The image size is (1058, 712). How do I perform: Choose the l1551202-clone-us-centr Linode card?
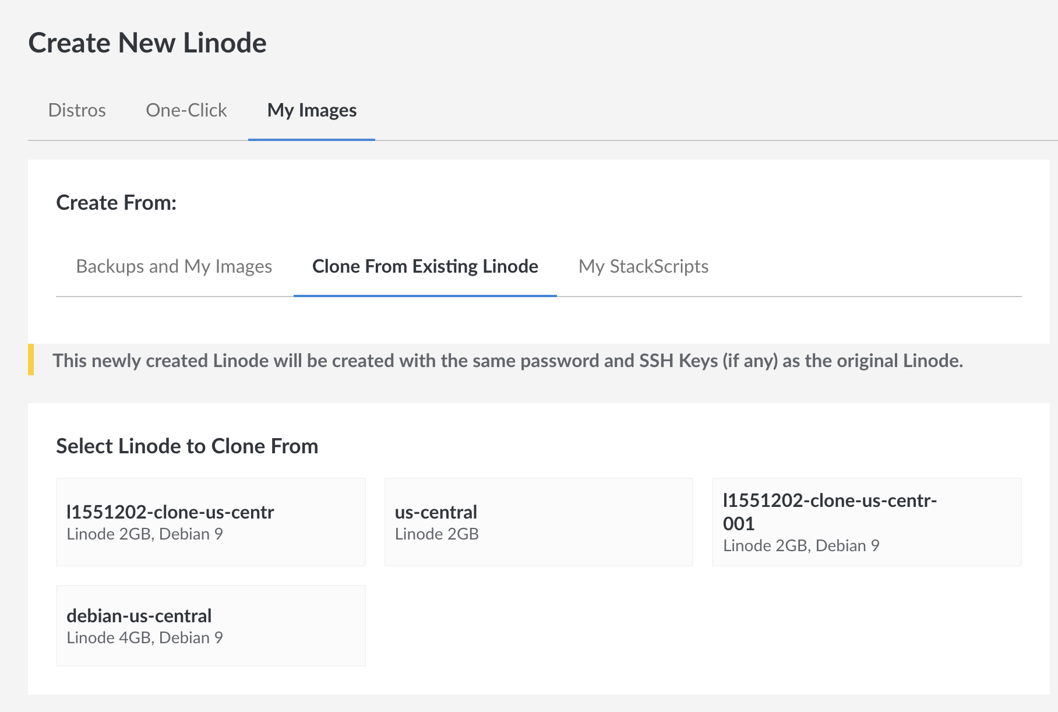(x=210, y=522)
